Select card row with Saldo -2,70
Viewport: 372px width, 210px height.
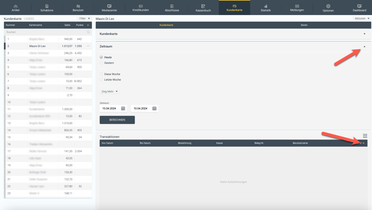48,95
